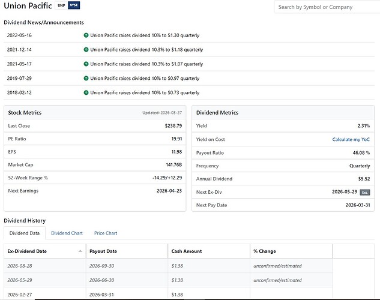Click green up-arrow icon for 2018-02-12 announcement

click(86, 92)
